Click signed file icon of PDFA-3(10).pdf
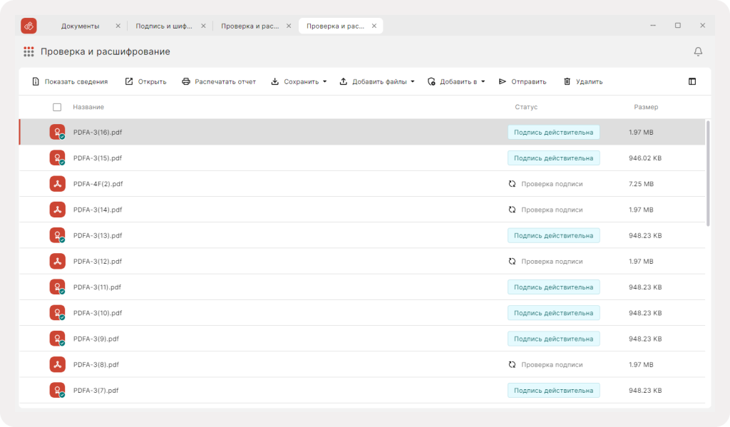 click(57, 313)
